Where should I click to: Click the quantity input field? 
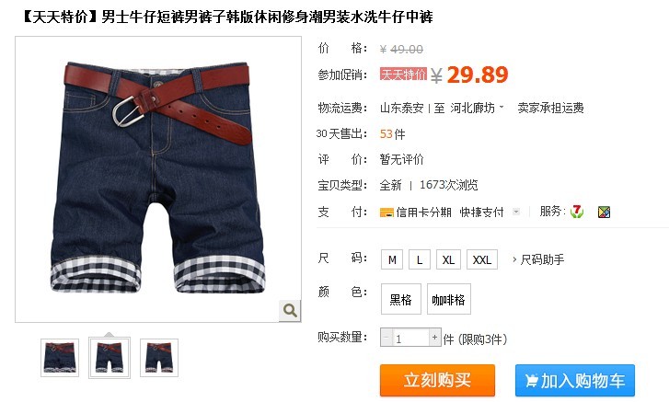[410, 338]
